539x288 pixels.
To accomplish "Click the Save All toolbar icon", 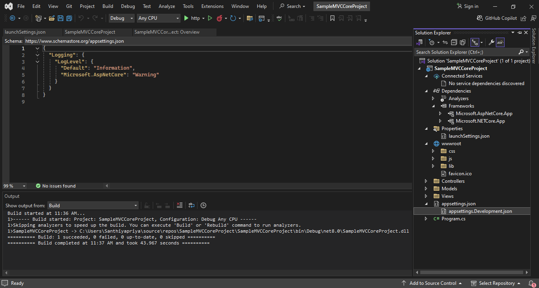I will pos(69,18).
